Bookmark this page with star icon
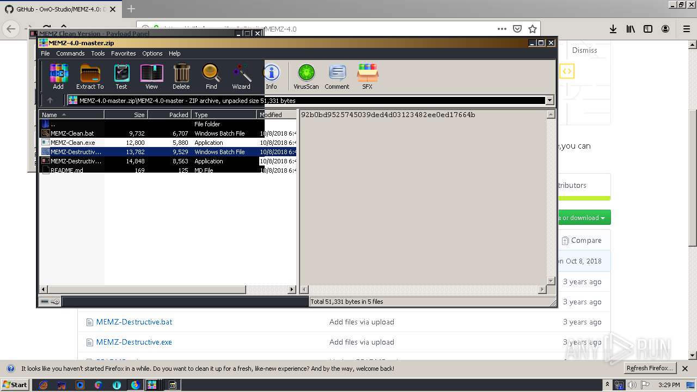This screenshot has height=392, width=697. 533,29
